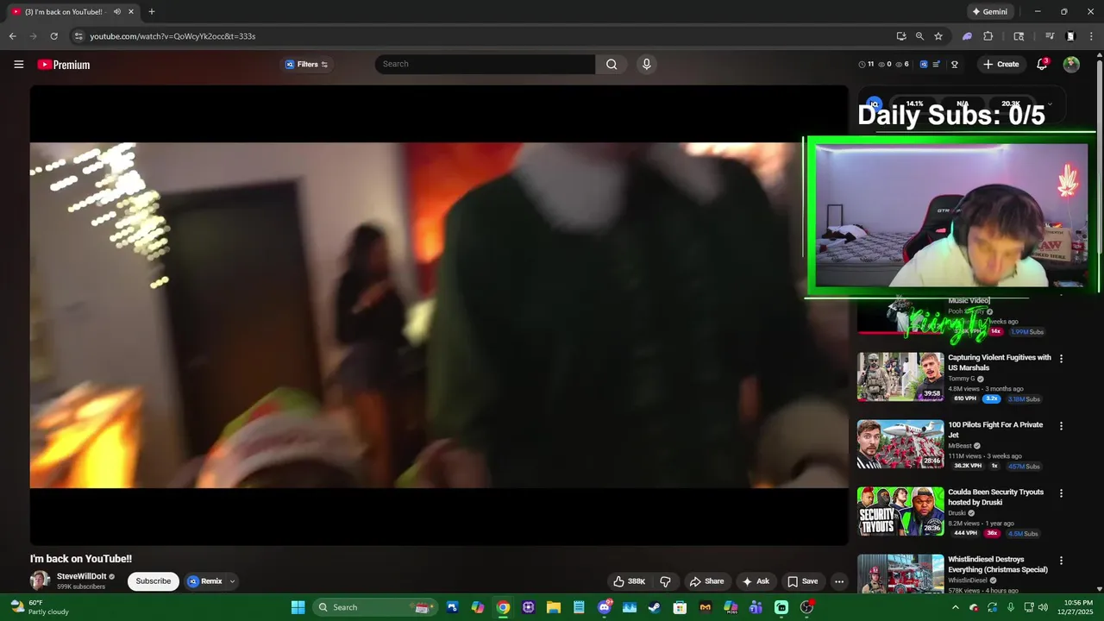Open options for Capturing Violent Fugitives video
1104x621 pixels.
click(x=1061, y=359)
